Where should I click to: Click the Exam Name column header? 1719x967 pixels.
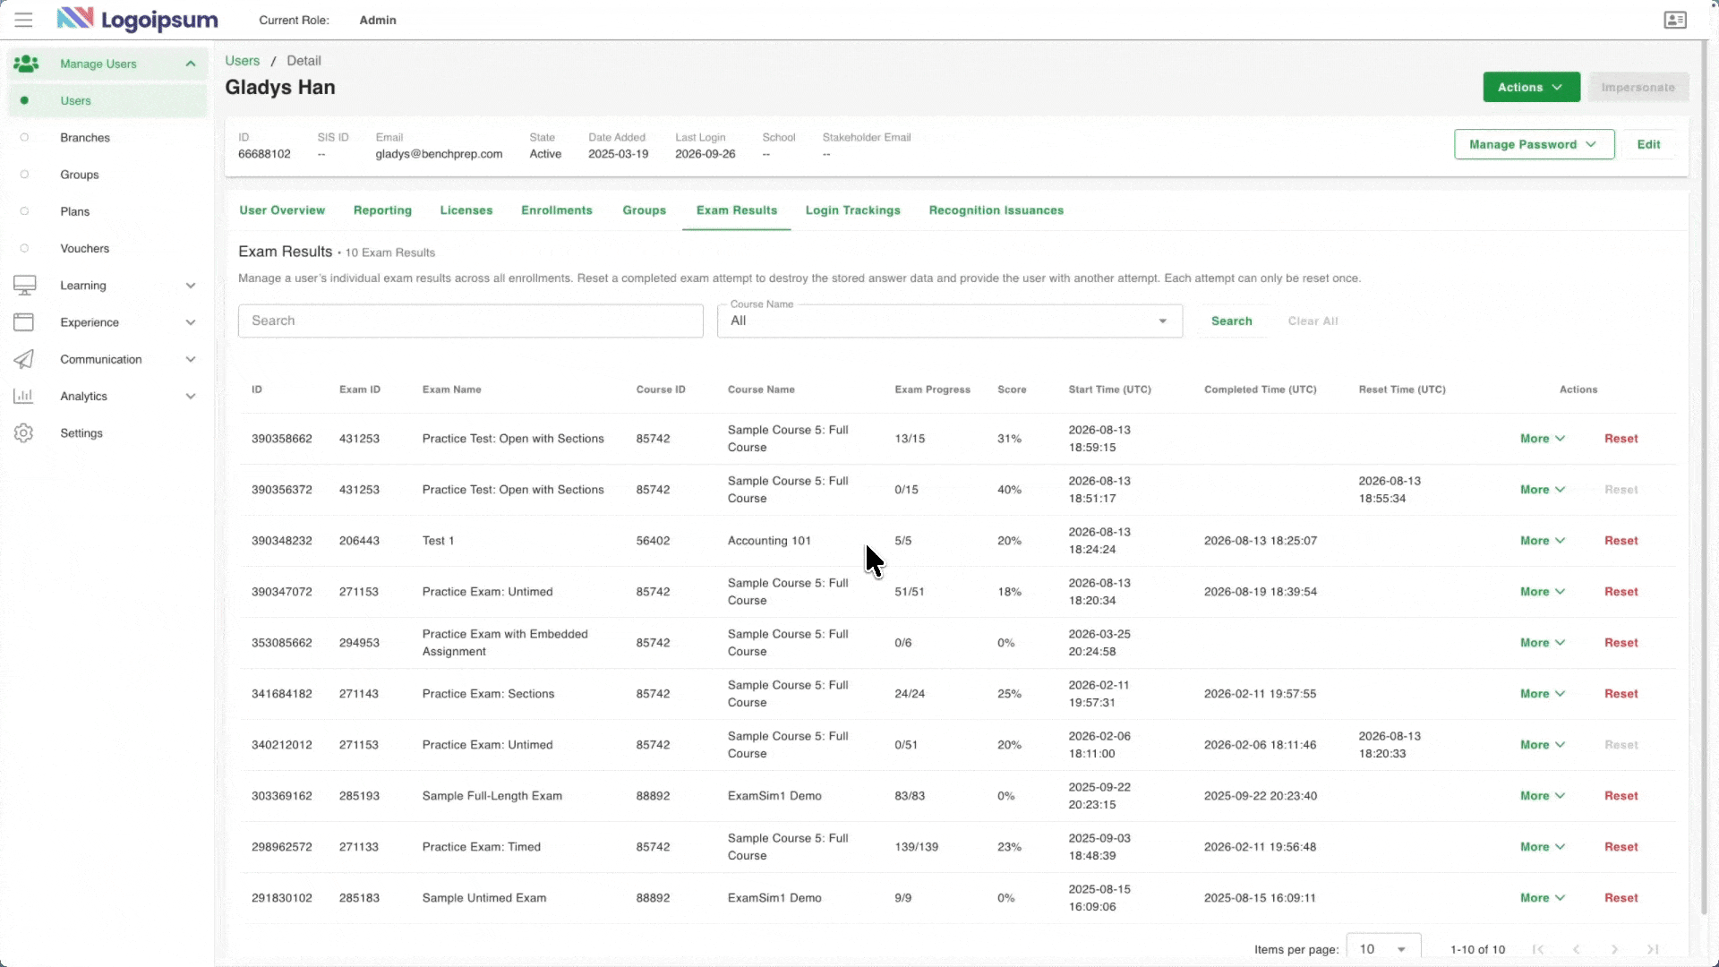point(451,389)
